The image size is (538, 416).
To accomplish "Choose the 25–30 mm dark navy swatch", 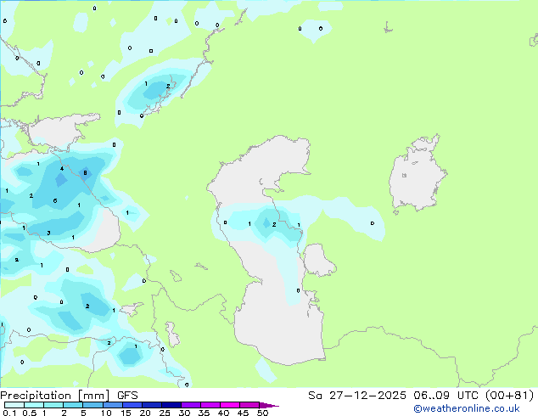I will 171,405.
